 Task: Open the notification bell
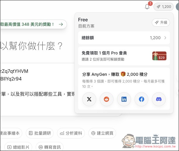(147, 7)
